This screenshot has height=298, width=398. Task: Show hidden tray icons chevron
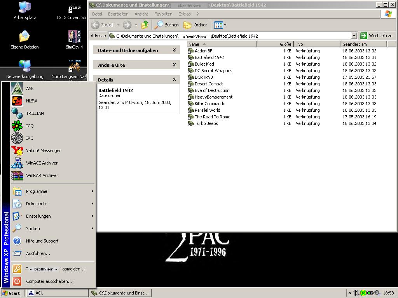(x=350, y=293)
